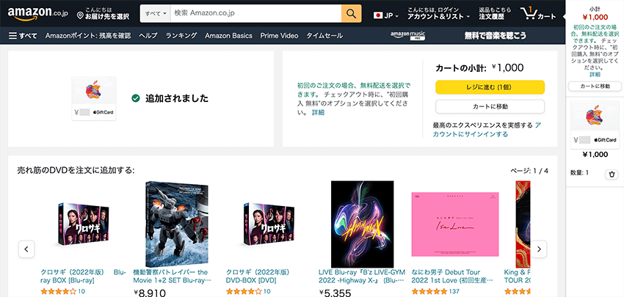Screen dimensions: 624x297
Task: Expand the JP language selector
Action: [x=386, y=15]
